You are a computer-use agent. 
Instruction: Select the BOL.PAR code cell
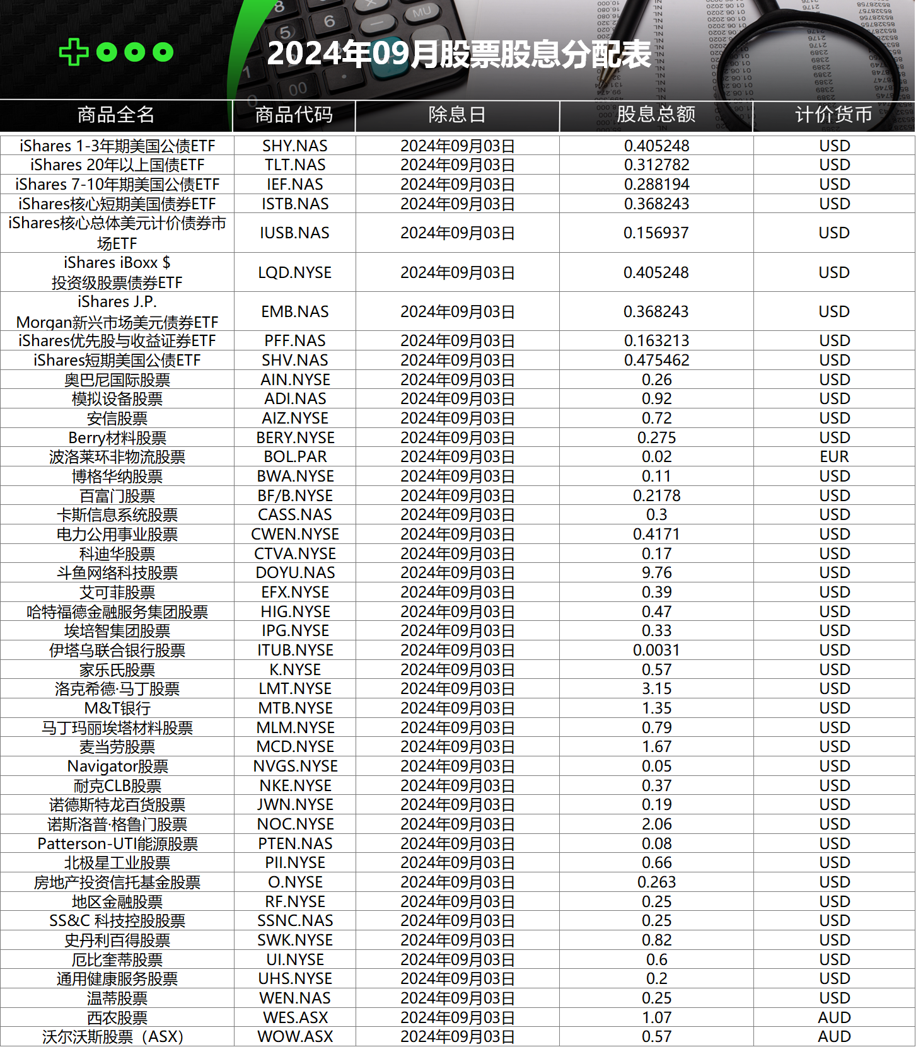[295, 457]
